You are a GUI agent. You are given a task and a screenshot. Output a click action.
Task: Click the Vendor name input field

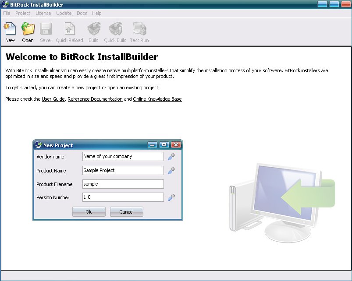123,156
